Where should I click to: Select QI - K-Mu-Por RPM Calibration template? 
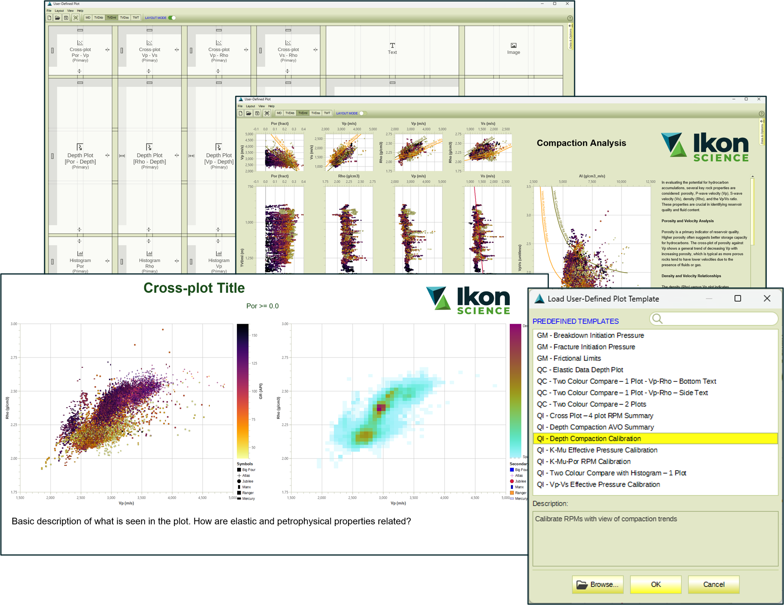(655, 462)
